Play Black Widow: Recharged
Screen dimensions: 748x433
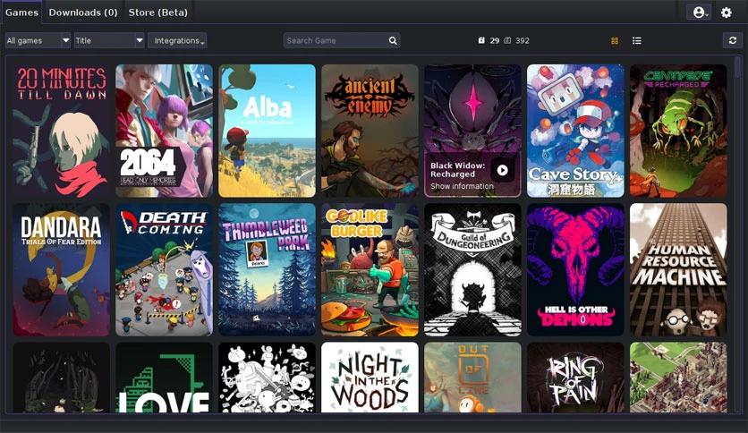(502, 170)
